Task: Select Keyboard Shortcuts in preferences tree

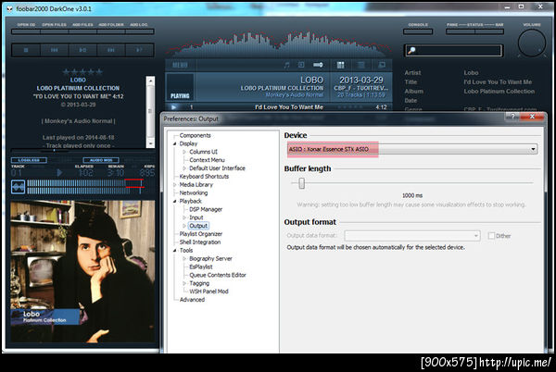Action: pyautogui.click(x=204, y=176)
